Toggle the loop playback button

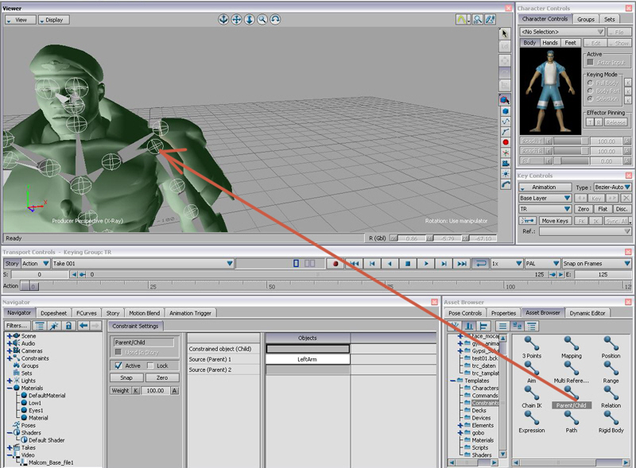[481, 263]
